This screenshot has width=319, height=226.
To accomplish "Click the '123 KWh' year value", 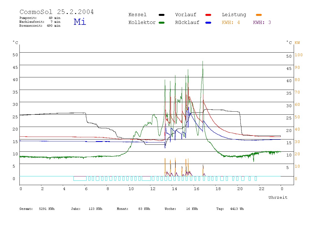I will (x=95, y=209).
